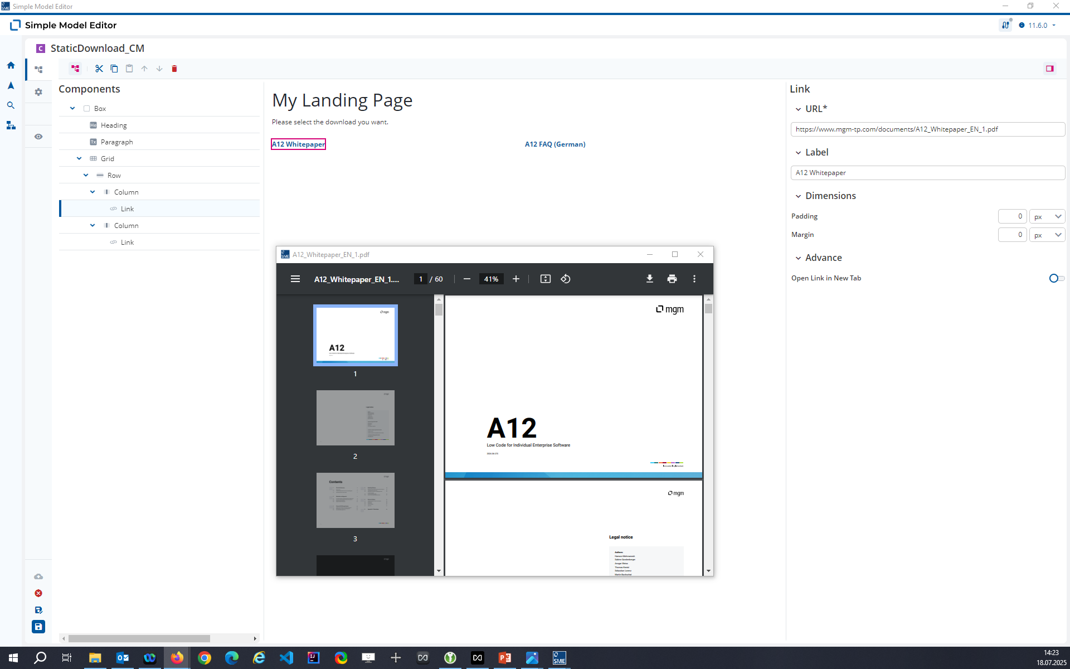The height and width of the screenshot is (669, 1070).
Task: Save the model with the blue disk button
Action: click(38, 627)
